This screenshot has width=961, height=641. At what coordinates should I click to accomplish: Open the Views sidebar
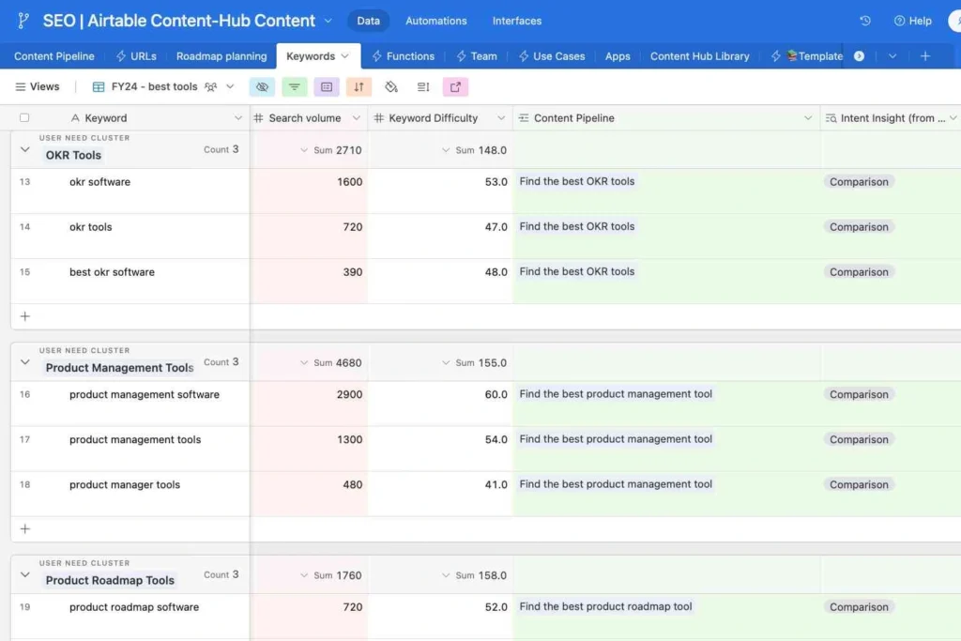(38, 87)
